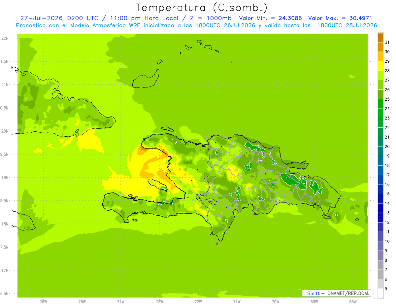Click the legend value 20
Screen dimensions: 396x306
pyautogui.click(x=387, y=147)
